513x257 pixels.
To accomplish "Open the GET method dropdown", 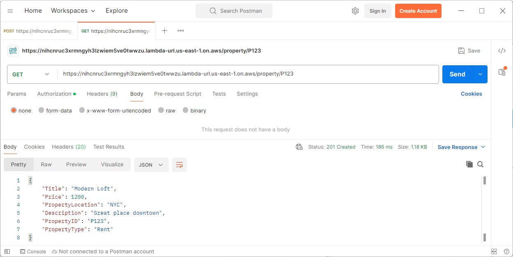I will (x=31, y=74).
